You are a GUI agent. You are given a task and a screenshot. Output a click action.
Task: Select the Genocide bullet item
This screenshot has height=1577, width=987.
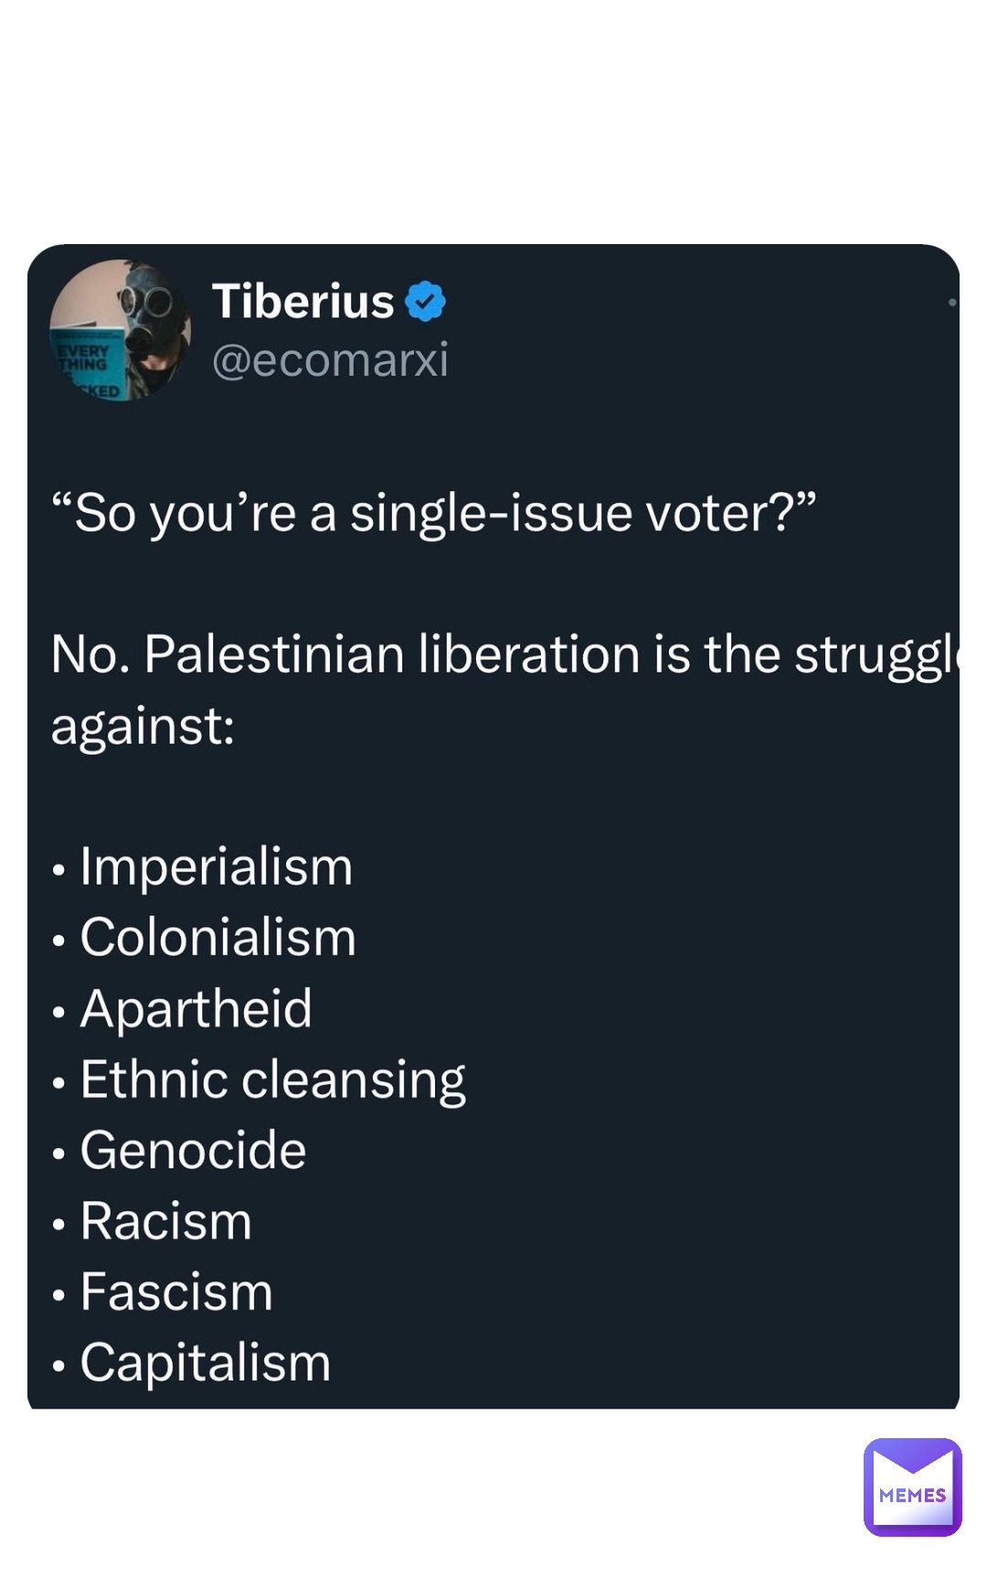pyautogui.click(x=179, y=1150)
